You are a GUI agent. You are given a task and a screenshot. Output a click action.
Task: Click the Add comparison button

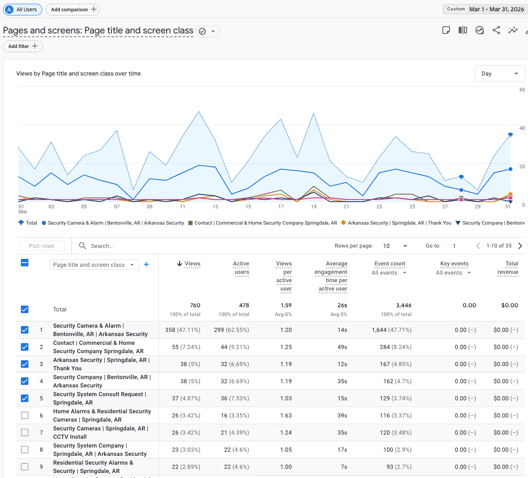pyautogui.click(x=73, y=10)
